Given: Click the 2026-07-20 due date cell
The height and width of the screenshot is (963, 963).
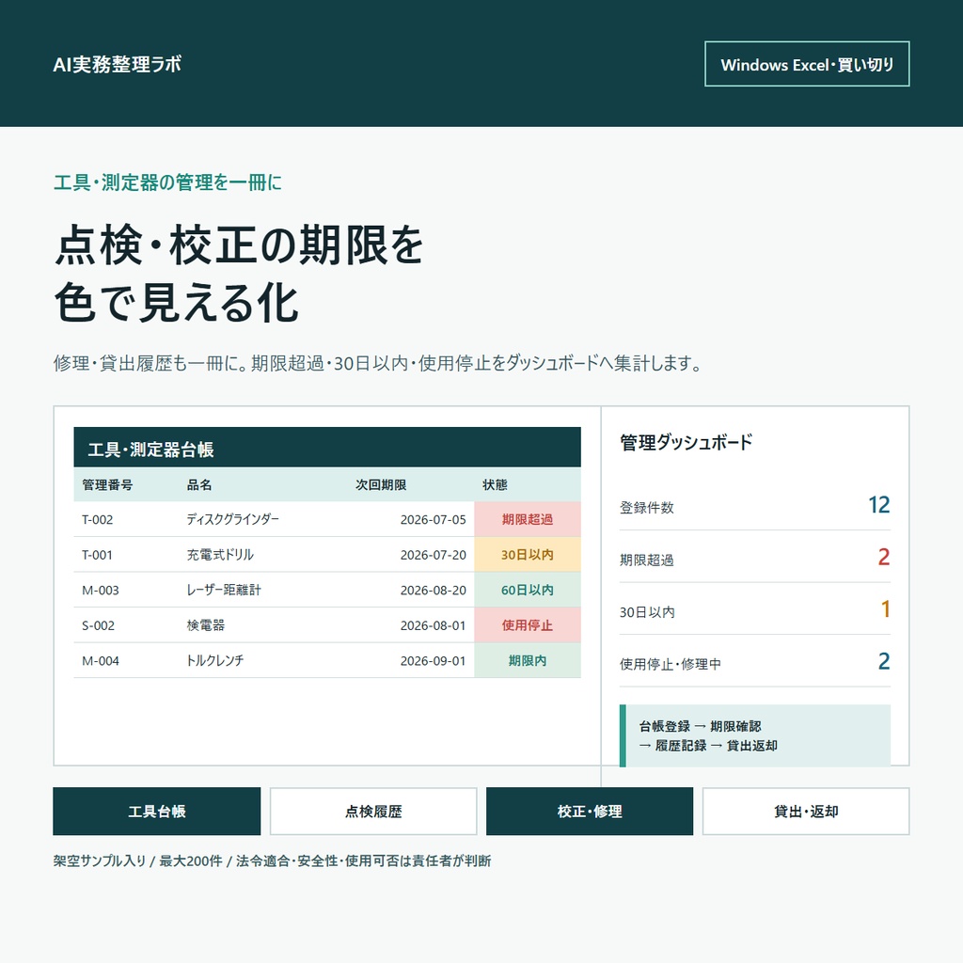Looking at the screenshot, I should click(x=433, y=555).
